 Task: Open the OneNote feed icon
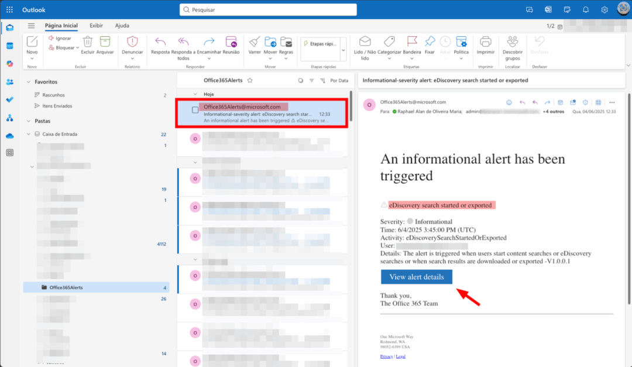click(548, 10)
